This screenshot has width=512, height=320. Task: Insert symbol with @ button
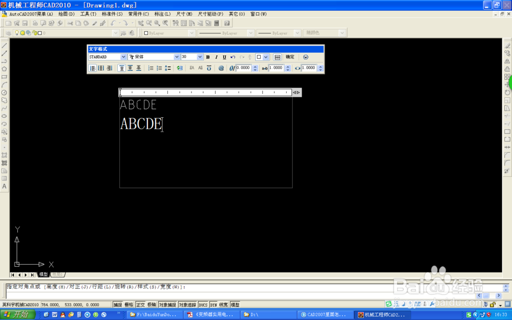click(x=221, y=68)
